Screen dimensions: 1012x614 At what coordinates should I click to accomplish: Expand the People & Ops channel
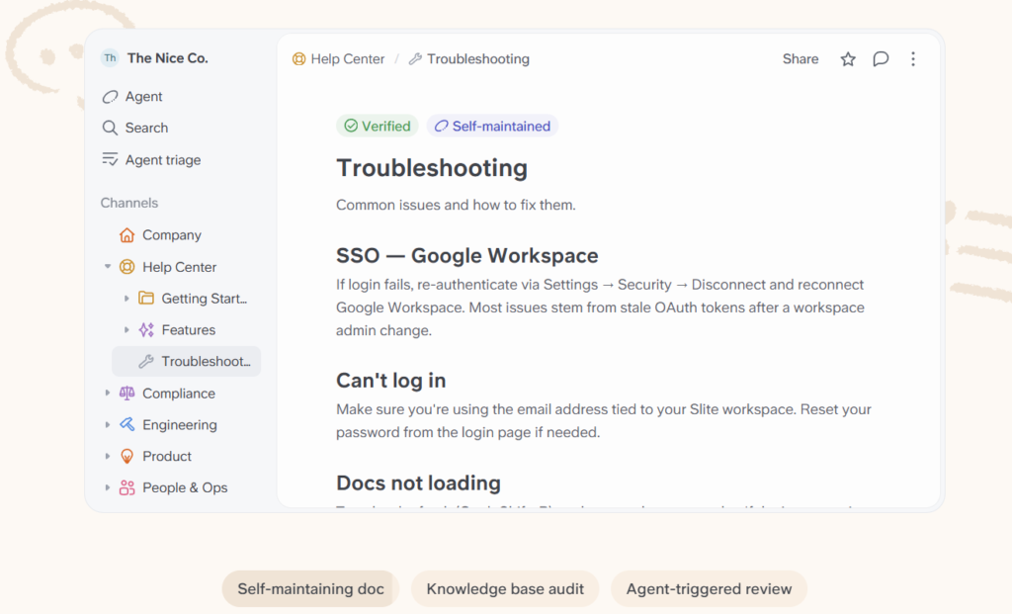coord(107,488)
